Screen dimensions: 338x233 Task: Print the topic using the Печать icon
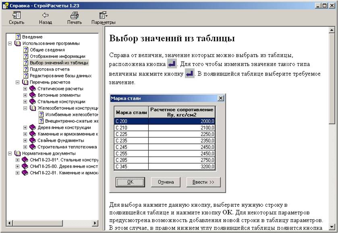click(x=75, y=15)
